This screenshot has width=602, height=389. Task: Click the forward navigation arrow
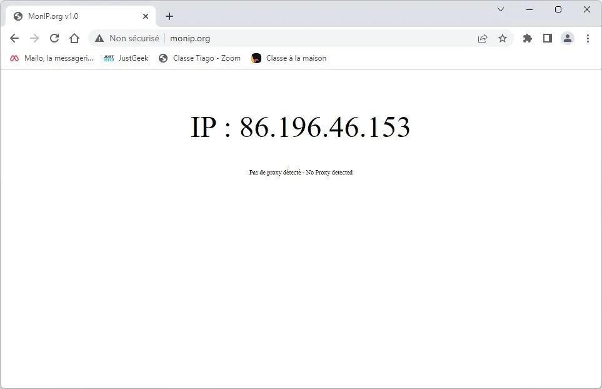point(34,38)
